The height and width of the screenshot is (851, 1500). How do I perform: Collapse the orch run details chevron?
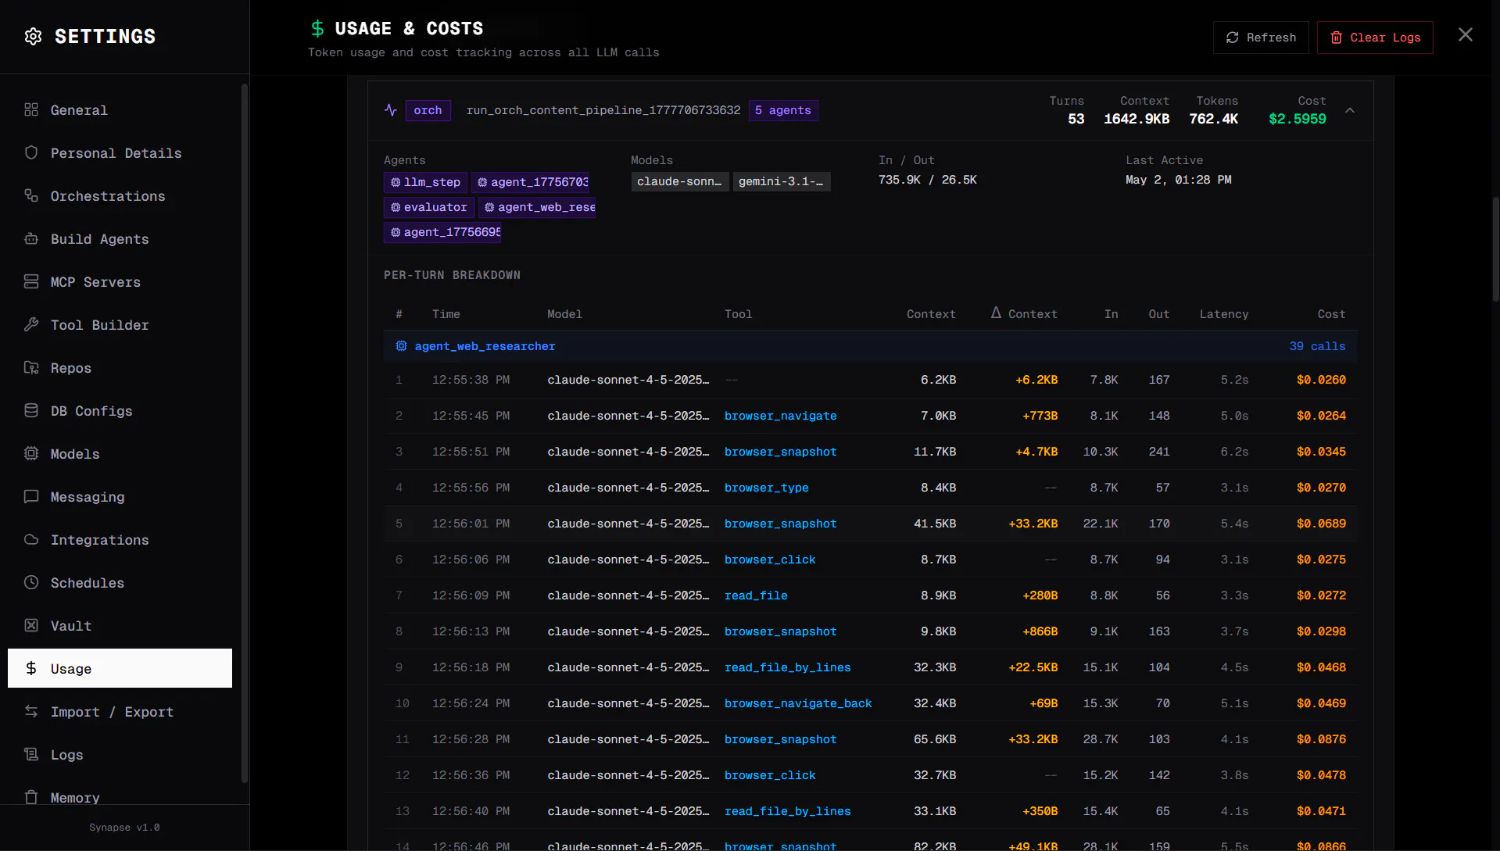click(1350, 111)
